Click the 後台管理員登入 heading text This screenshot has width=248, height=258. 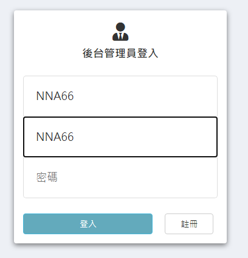click(120, 54)
